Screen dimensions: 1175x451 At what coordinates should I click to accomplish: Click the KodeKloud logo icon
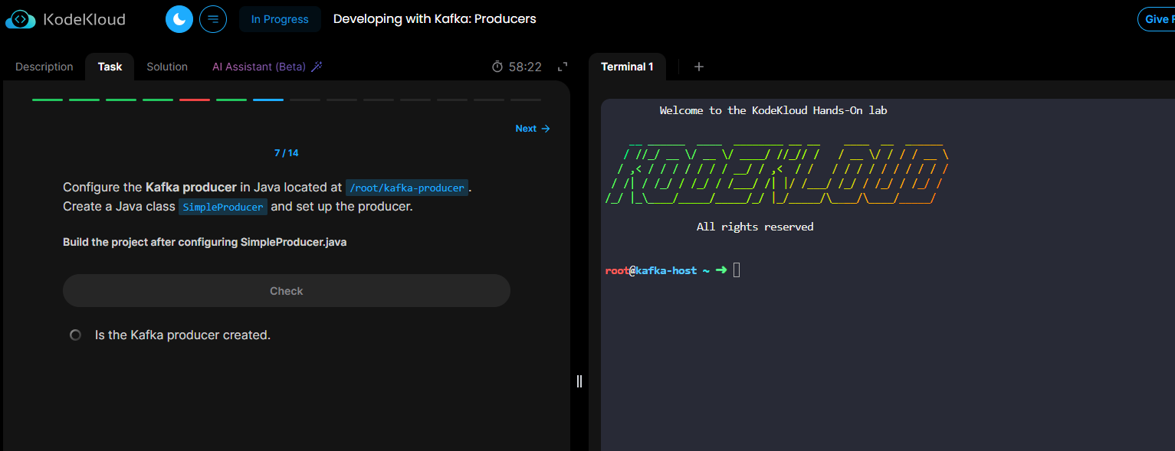click(21, 19)
